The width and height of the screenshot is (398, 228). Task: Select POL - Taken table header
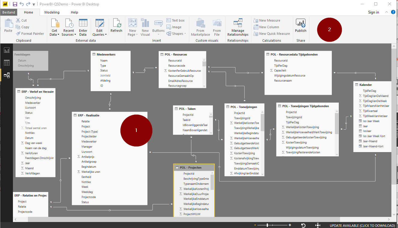coord(193,109)
